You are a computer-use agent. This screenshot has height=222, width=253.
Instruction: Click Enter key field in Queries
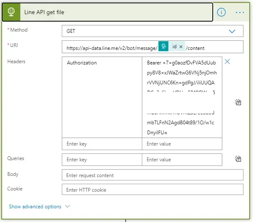pos(102,160)
